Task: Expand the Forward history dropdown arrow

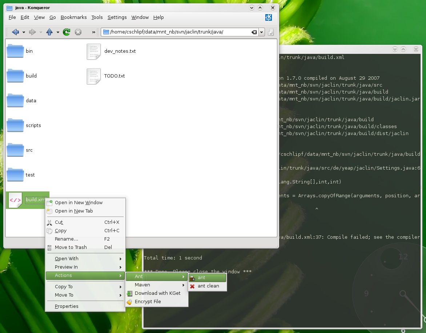Action: click(x=41, y=32)
